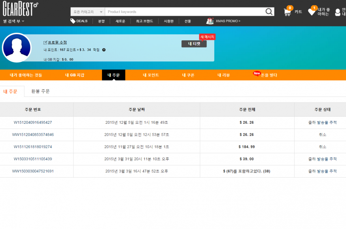This screenshot has height=229, width=346.
Task: Click the GearBest logo
Action: point(20,9)
